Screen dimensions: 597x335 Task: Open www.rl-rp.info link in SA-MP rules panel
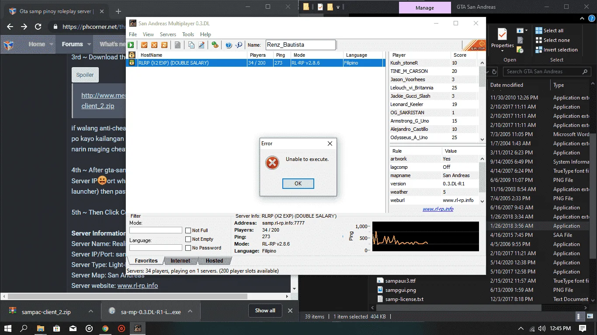(x=438, y=209)
